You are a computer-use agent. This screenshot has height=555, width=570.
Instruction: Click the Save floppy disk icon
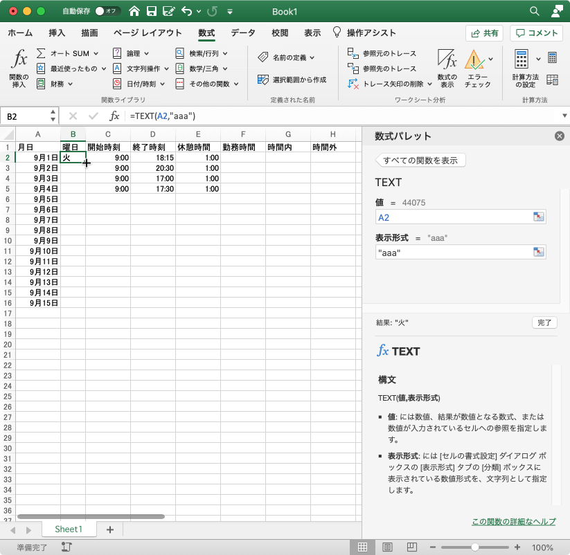click(x=152, y=11)
